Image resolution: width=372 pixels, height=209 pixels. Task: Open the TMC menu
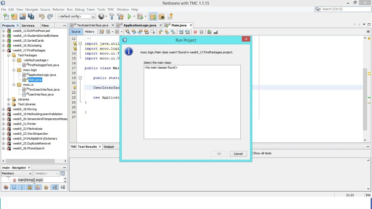point(111,9)
